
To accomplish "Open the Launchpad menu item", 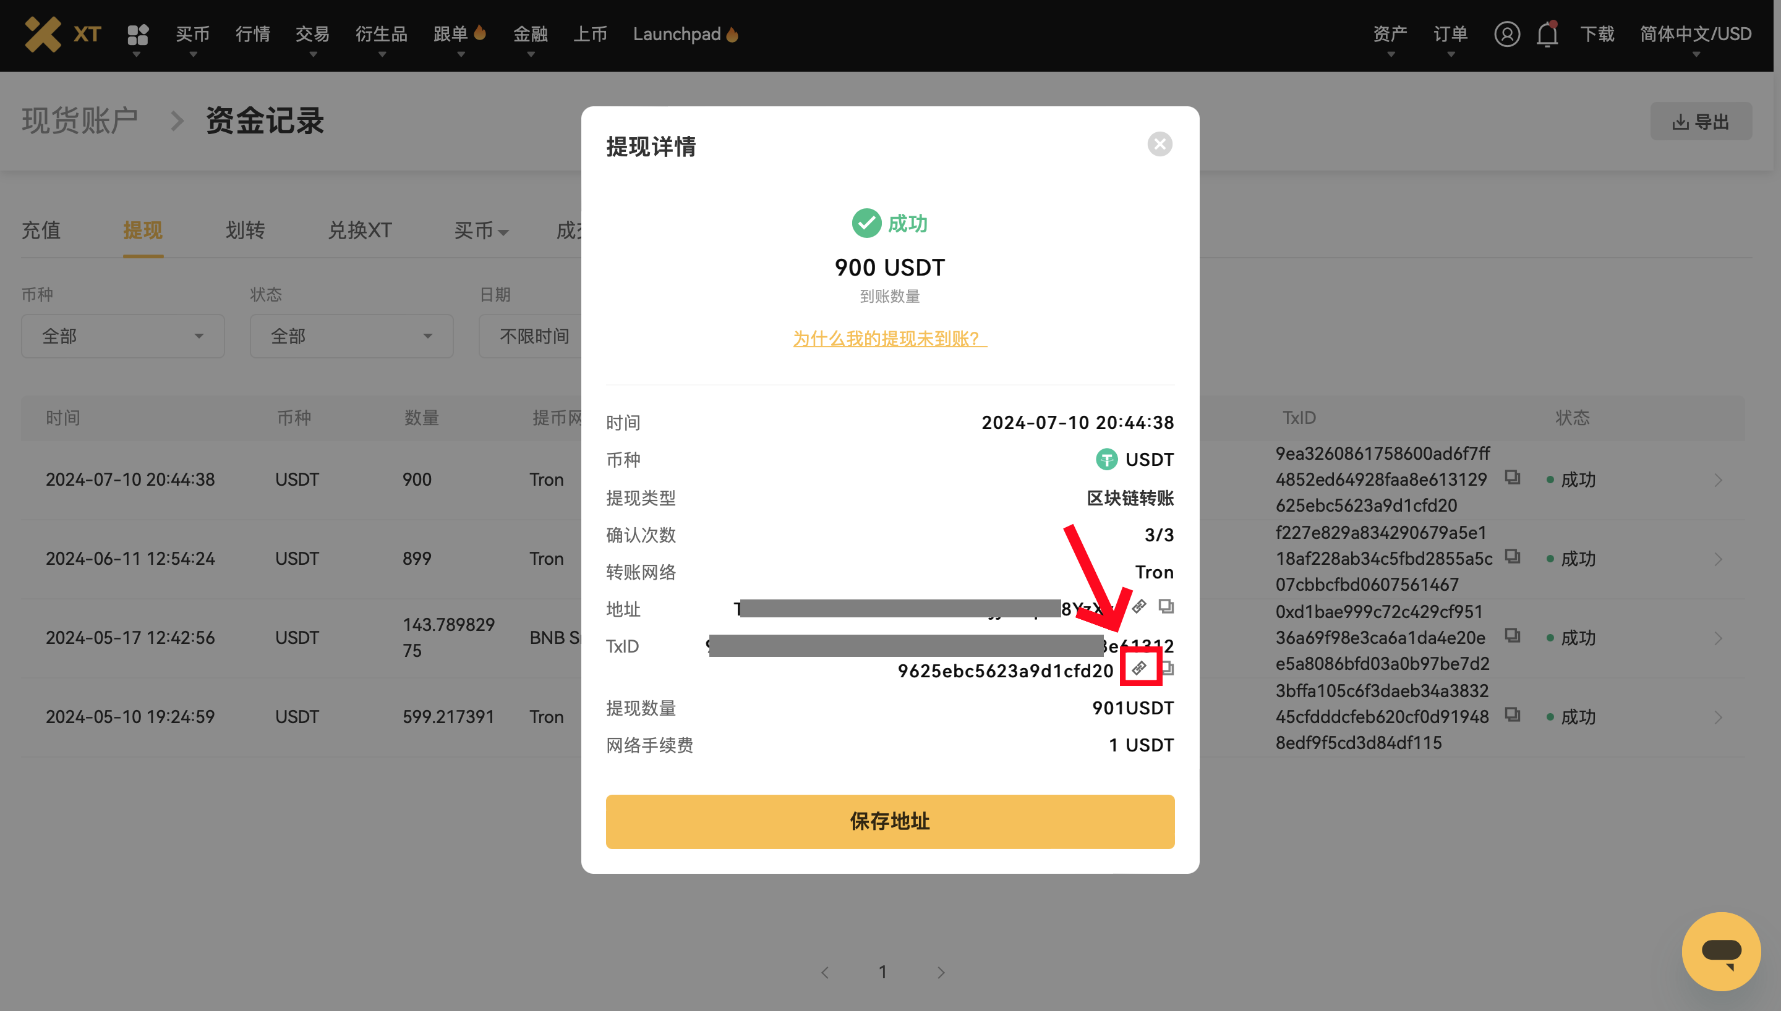I will [686, 34].
